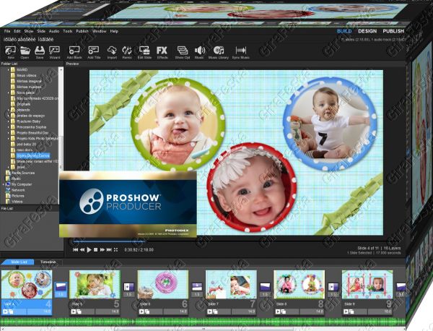Click the Sync Music icon
The image size is (433, 331).
tap(240, 52)
